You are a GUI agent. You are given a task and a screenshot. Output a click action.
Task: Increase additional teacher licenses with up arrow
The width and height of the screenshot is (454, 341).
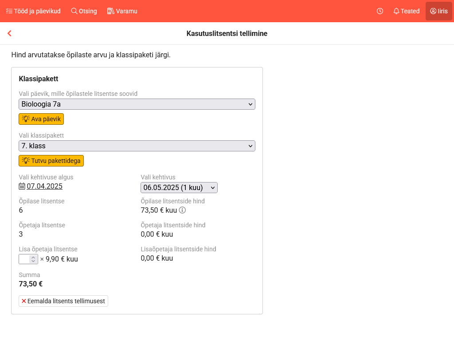pos(33,257)
